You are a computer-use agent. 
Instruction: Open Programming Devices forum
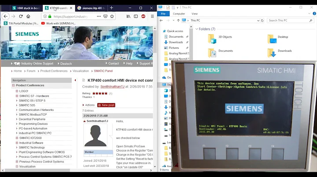[x=33, y=124]
